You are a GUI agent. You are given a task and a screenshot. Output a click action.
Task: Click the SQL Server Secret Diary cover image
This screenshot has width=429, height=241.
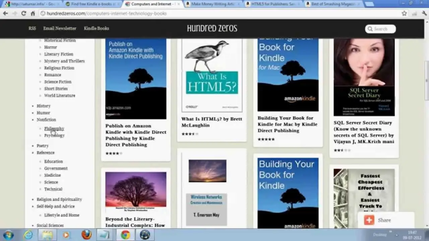pyautogui.click(x=364, y=77)
